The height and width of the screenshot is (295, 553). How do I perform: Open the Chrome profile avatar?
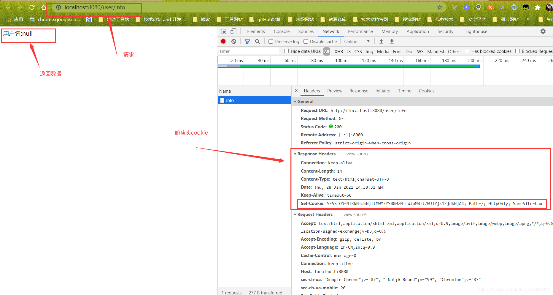(549, 7)
